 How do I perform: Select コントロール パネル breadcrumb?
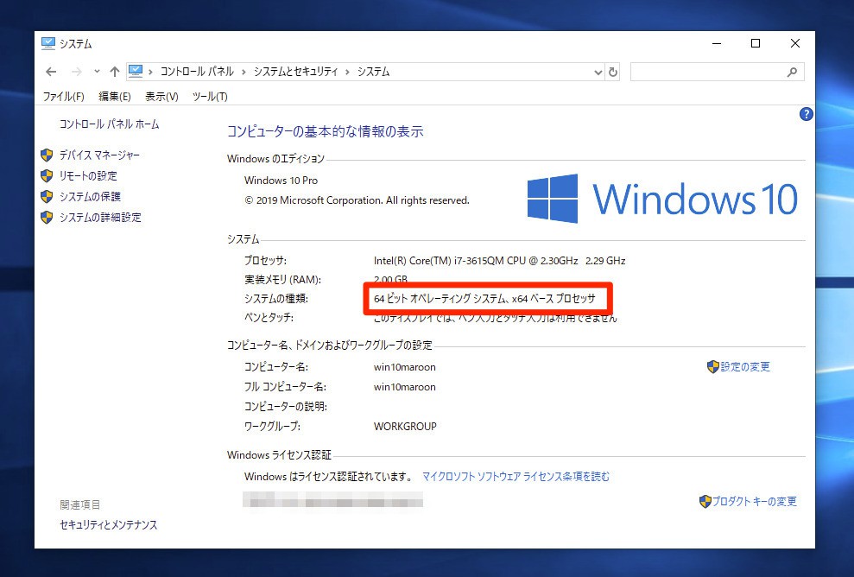197,72
